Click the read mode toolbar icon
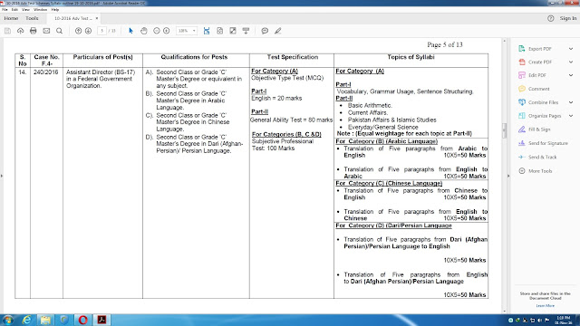This screenshot has height=326, width=580. pos(246,31)
